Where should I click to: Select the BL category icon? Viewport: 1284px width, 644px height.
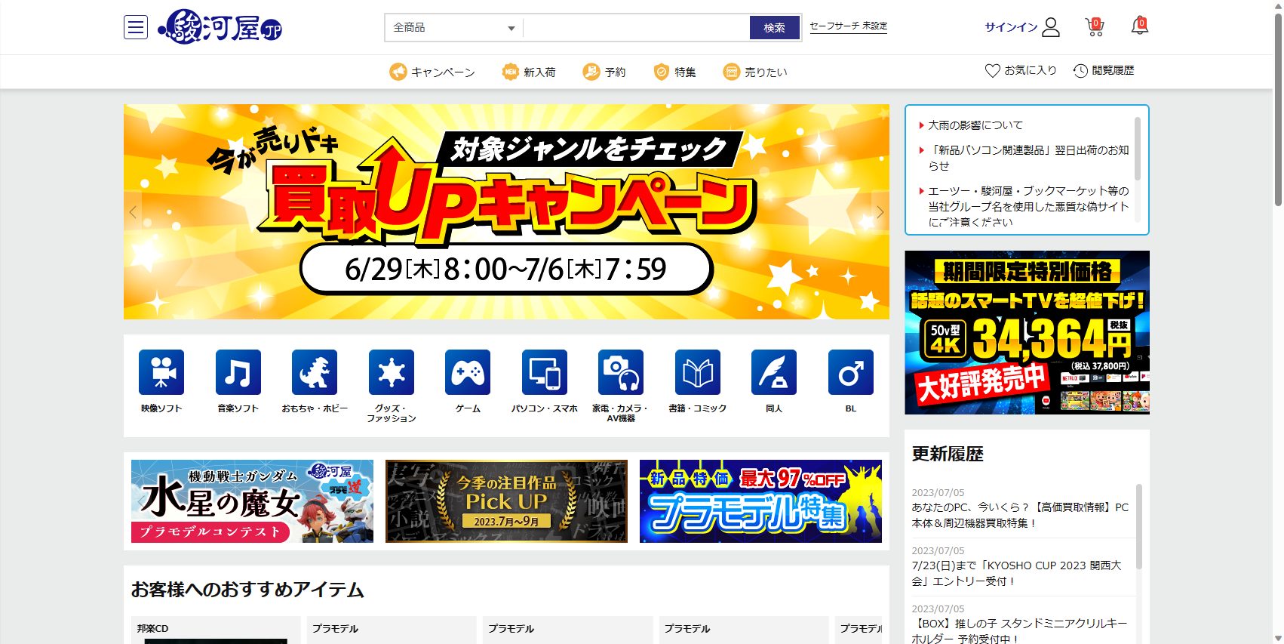pyautogui.click(x=851, y=372)
